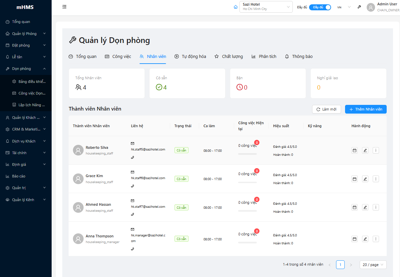Open the Sazi Hotel selector dropdown
The width and height of the screenshot is (400, 277).
click(266, 7)
